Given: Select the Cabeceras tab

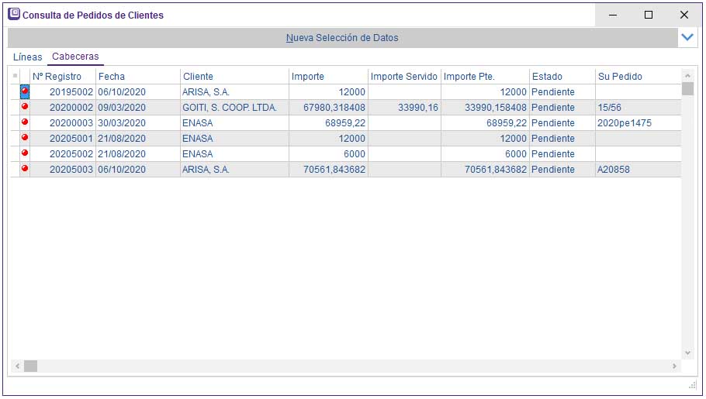Looking at the screenshot, I should click(x=75, y=57).
